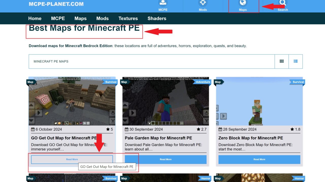Click Zero Block description text
Image resolution: width=325 pixels, height=182 pixels.
click(255, 147)
